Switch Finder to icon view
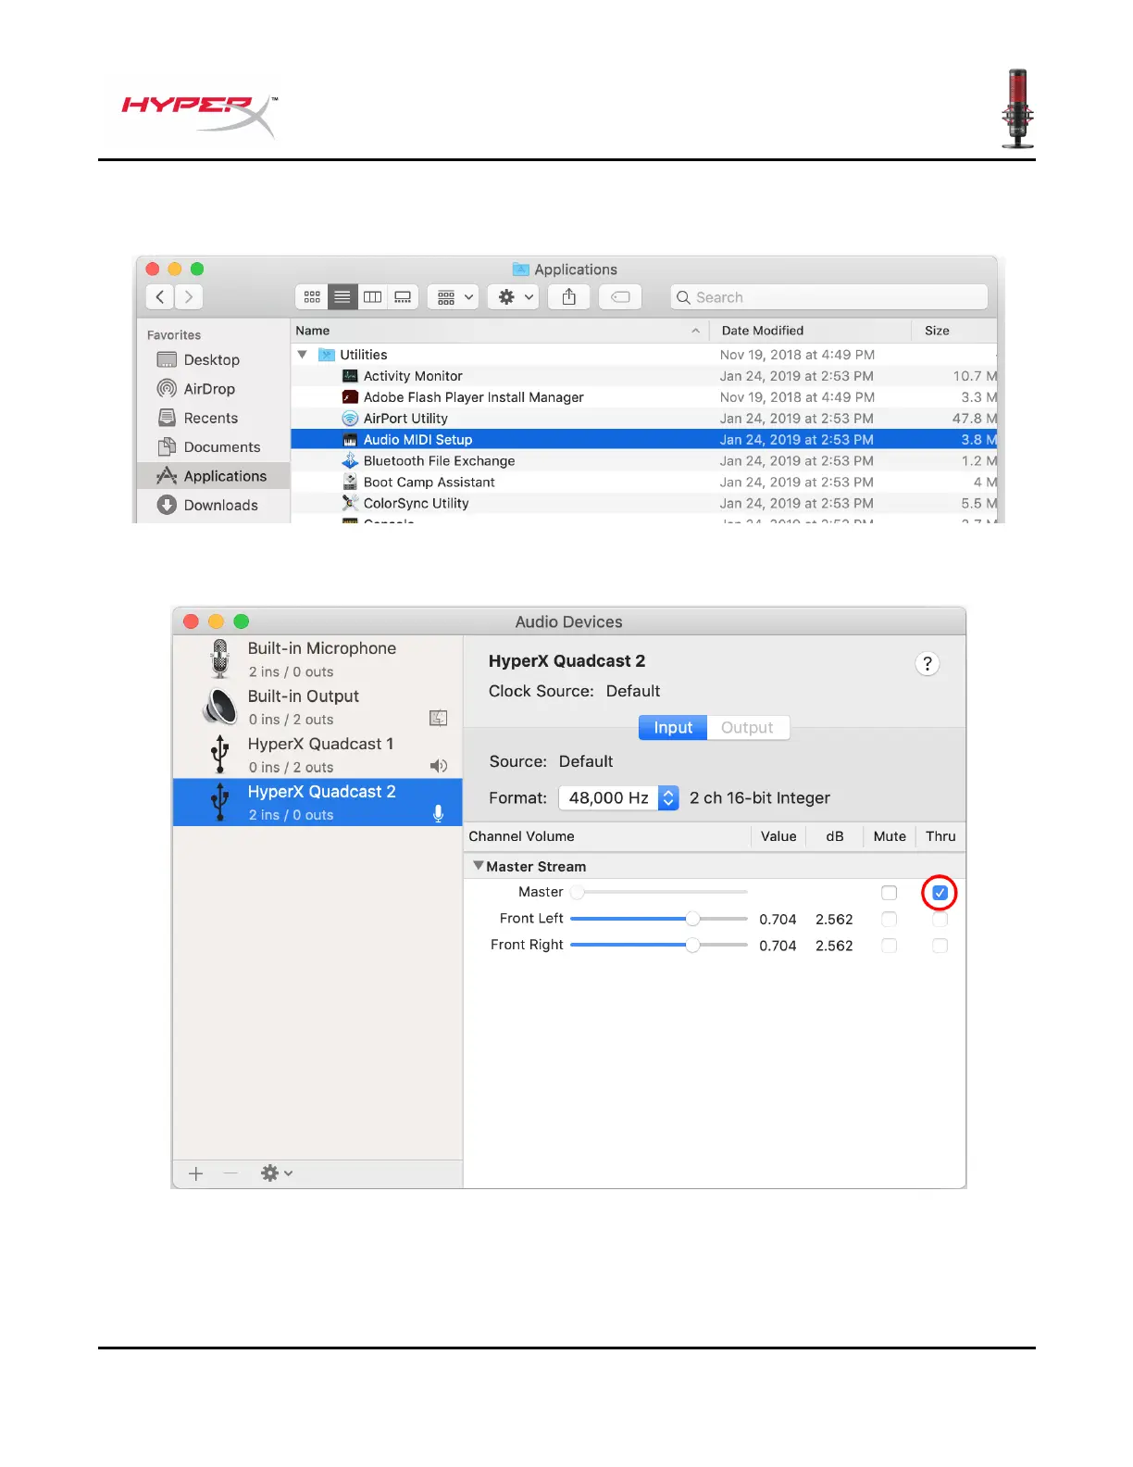Image resolution: width=1133 pixels, height=1467 pixels. [x=312, y=297]
